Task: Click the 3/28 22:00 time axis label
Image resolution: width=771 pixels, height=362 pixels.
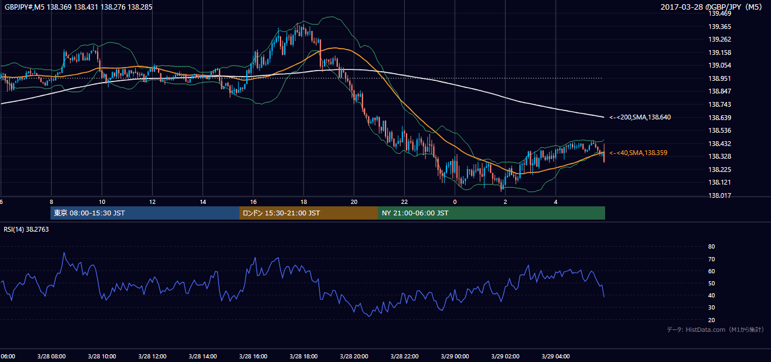Action: (x=405, y=357)
